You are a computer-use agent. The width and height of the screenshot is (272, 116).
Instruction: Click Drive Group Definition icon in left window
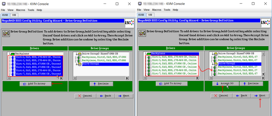tap(6, 33)
